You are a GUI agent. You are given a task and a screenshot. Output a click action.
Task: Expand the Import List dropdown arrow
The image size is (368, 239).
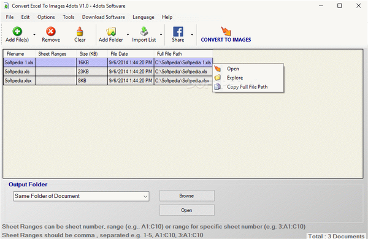pos(161,34)
